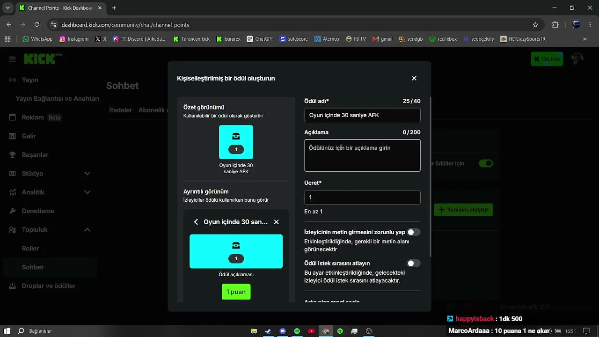The width and height of the screenshot is (599, 337).
Task: Open the Discord bookmark
Action: tap(139, 39)
